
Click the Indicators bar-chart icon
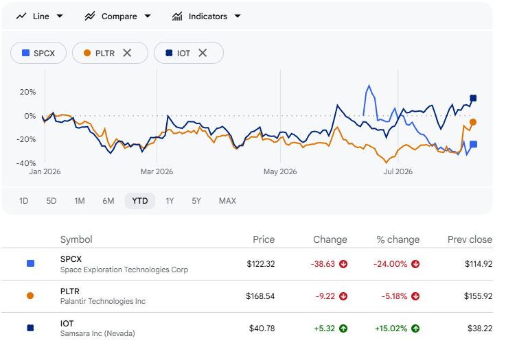(177, 16)
